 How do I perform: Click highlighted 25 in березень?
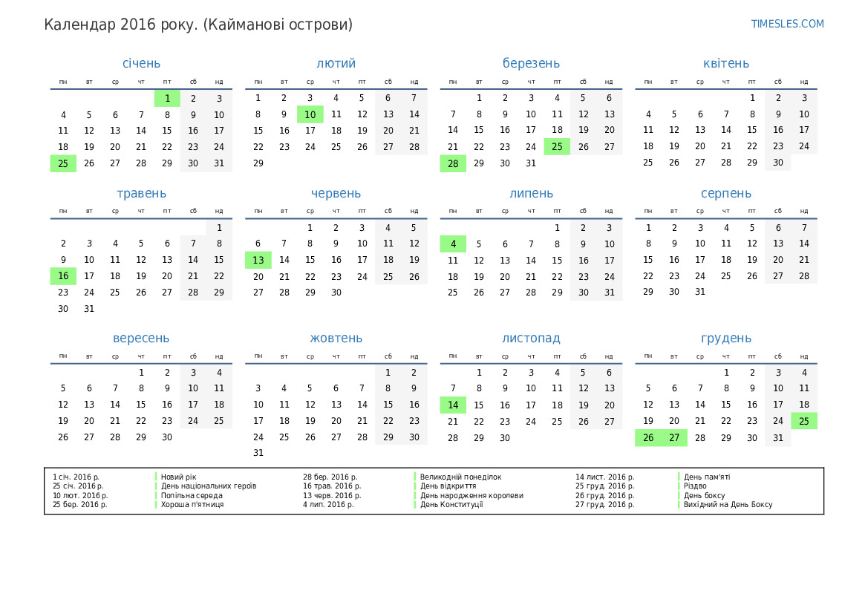[557, 147]
